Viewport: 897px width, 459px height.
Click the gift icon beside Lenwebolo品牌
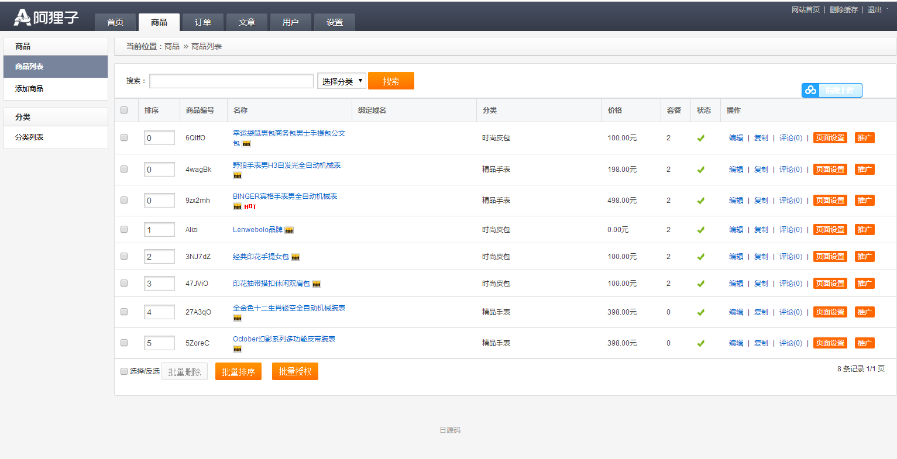tap(289, 229)
